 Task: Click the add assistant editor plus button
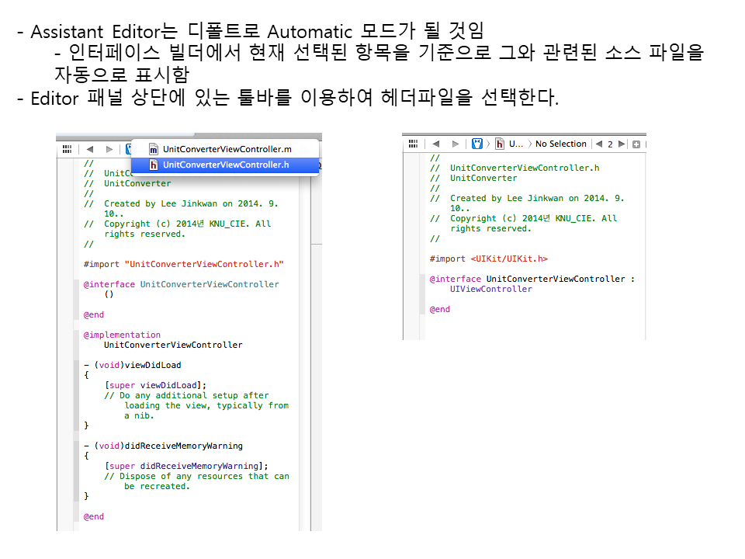coord(636,144)
